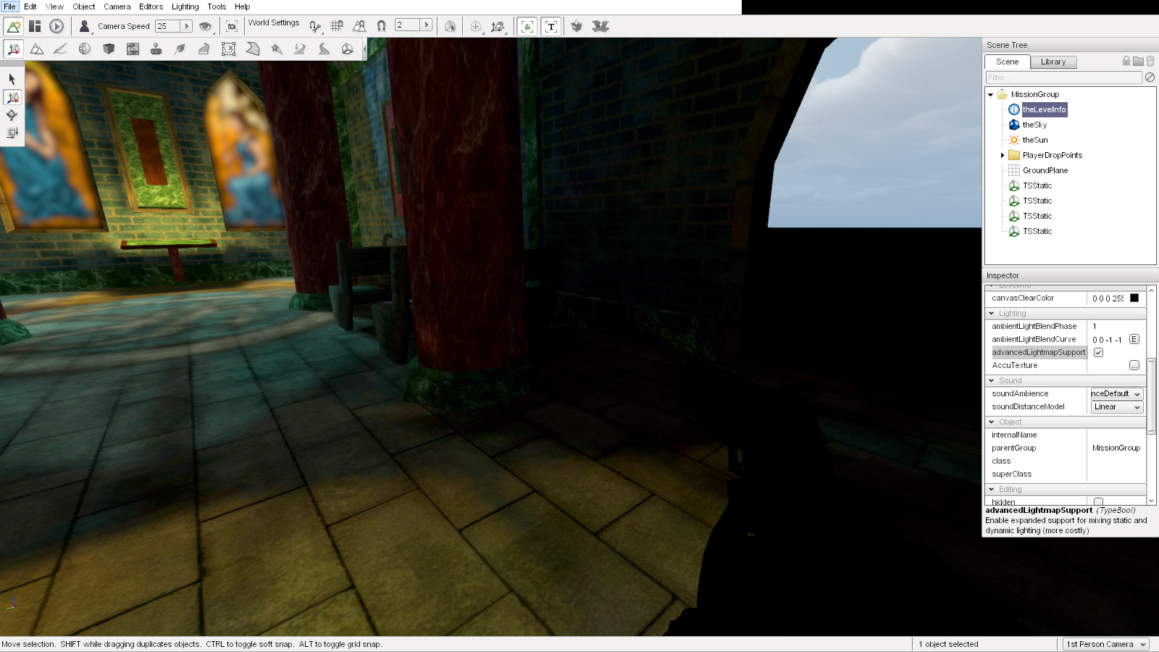Viewport: 1159px width, 652px height.
Task: Open the snap options magnet-wrench icon
Action: 315,26
